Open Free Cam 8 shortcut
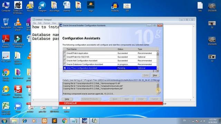This screenshot has width=221, height=124. (6, 57)
